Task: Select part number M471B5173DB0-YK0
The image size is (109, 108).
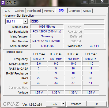Action: [47, 41]
